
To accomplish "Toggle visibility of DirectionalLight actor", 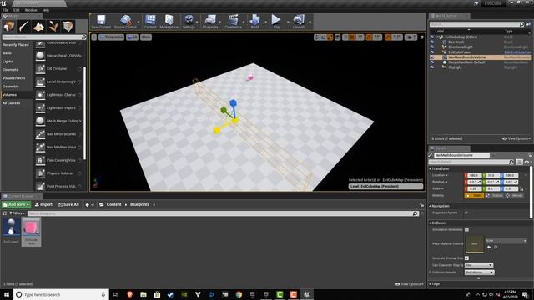I will click(432, 47).
